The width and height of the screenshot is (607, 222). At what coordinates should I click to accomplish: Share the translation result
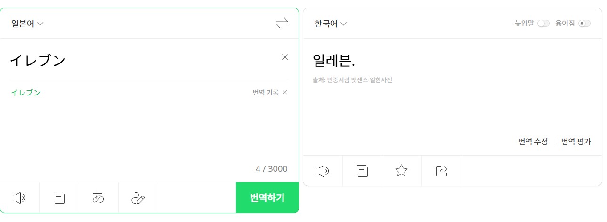pos(441,171)
